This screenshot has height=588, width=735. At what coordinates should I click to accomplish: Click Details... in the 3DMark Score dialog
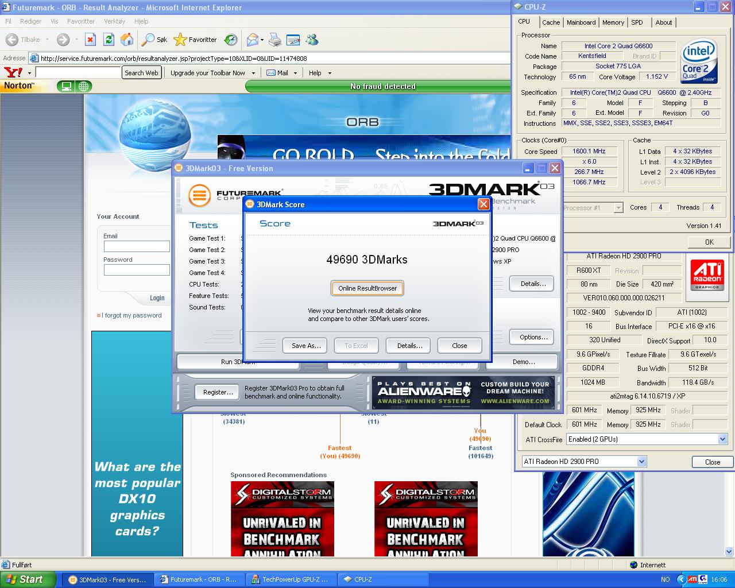pos(409,346)
